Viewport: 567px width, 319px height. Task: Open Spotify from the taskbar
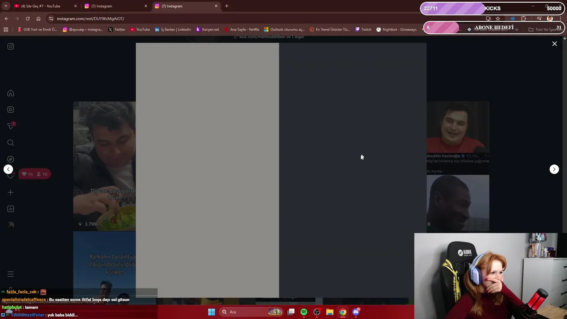point(304,312)
